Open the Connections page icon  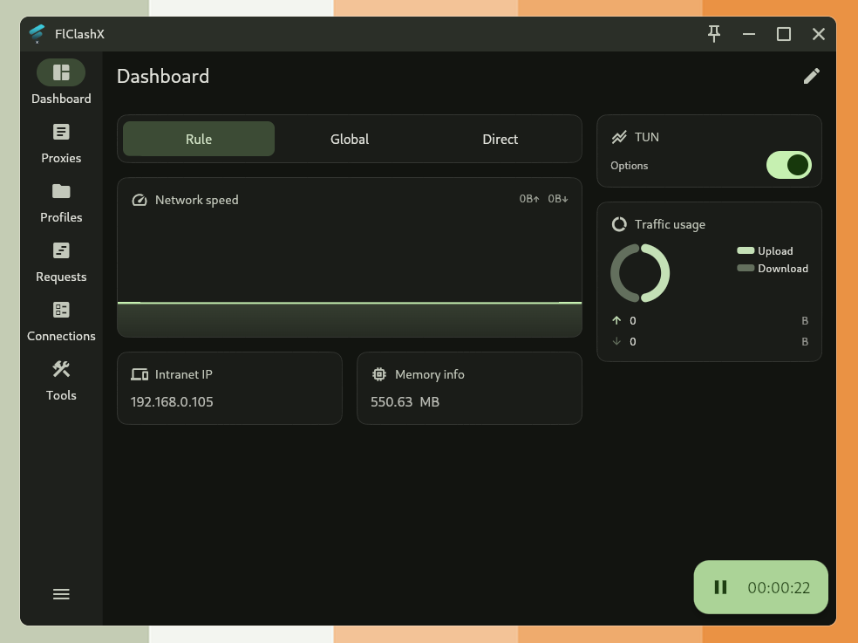61,311
